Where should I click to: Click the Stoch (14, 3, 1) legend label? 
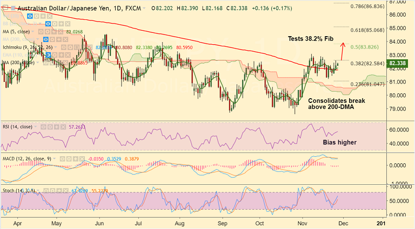(19, 191)
